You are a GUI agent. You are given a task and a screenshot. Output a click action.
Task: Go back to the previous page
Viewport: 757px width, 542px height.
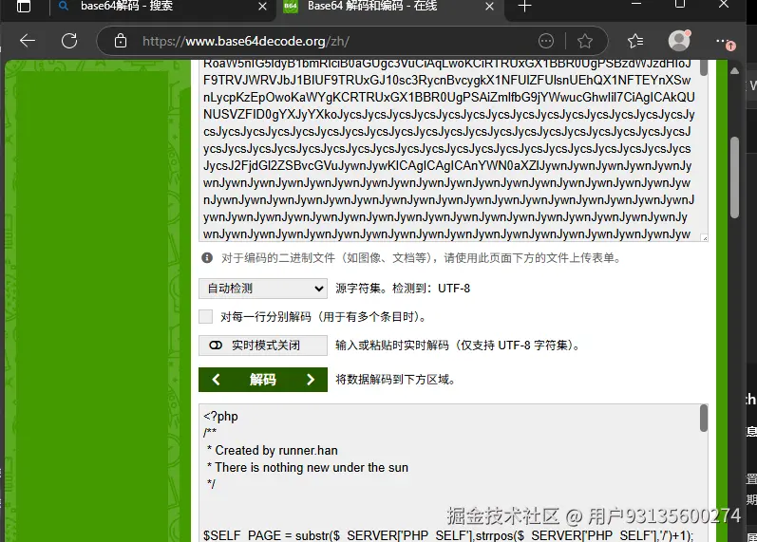(x=28, y=41)
